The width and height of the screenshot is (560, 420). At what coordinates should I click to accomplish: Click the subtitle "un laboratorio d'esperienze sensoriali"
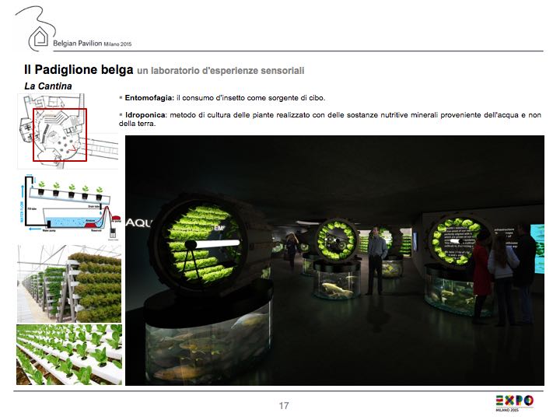coord(221,72)
